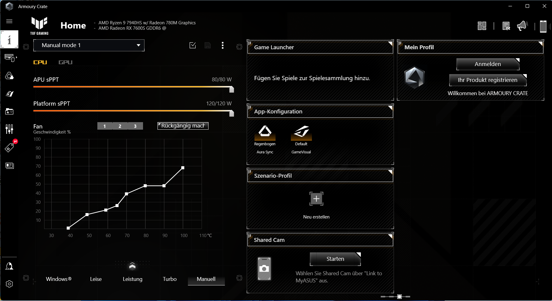
Task: Open User Center profile icon
Action: tap(9, 266)
